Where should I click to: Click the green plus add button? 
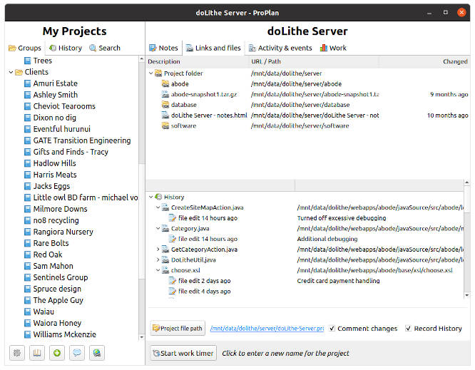pos(57,352)
